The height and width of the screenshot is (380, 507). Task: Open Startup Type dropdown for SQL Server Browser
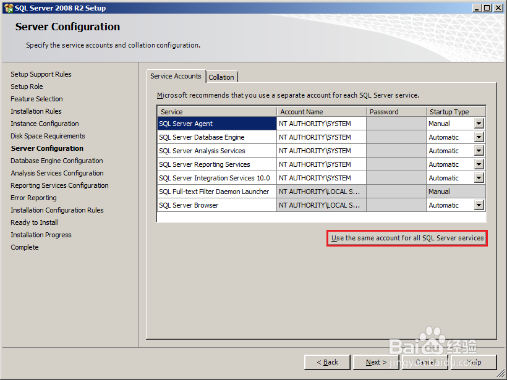point(479,205)
